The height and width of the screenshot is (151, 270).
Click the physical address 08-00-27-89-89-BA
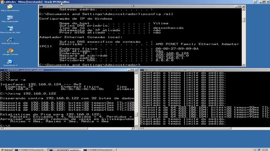[177, 49]
